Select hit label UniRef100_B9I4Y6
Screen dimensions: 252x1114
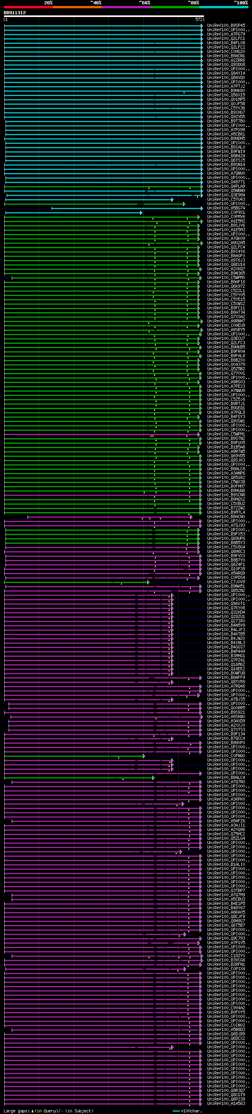tap(226, 252)
